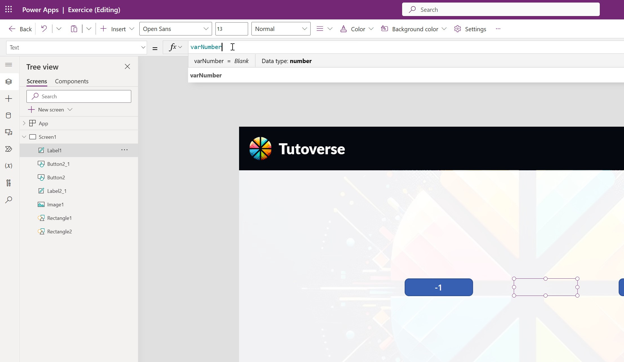Screen dimensions: 624x362
Task: Click the Paste clipboard icon
Action: [74, 29]
